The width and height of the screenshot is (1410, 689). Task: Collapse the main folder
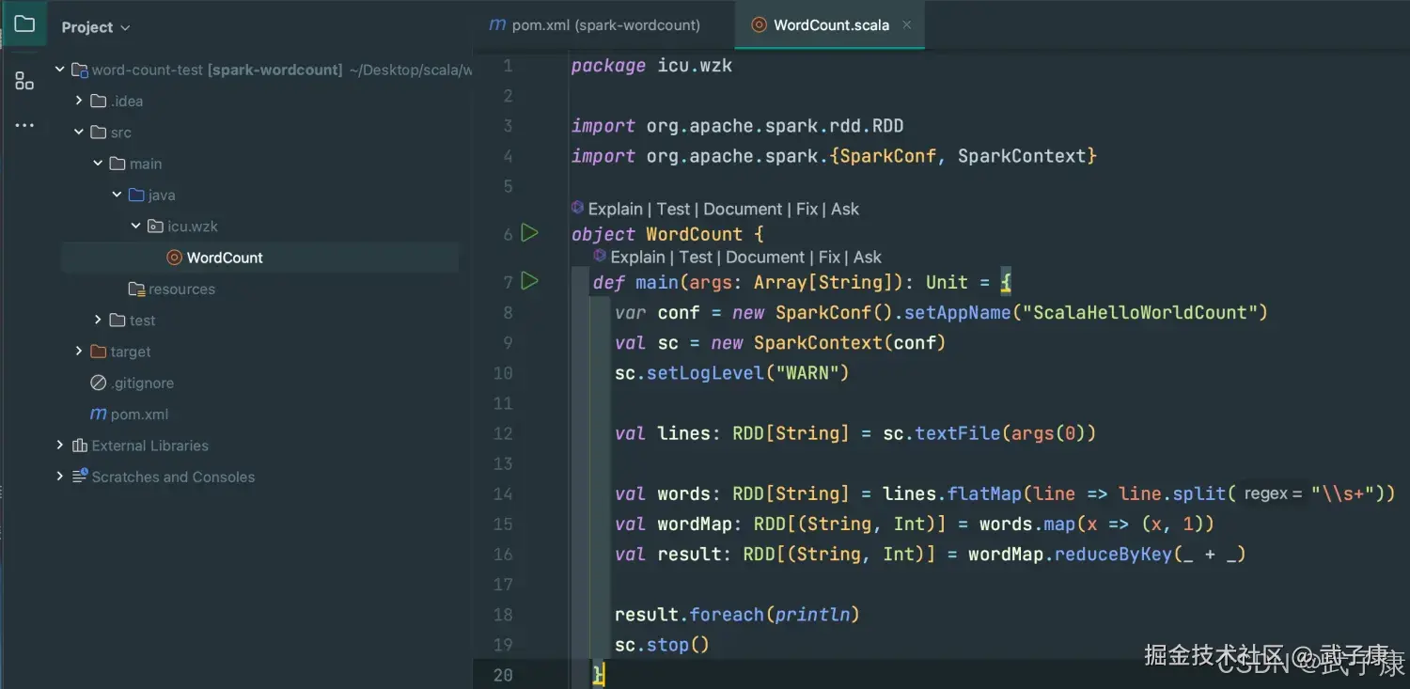pos(98,164)
